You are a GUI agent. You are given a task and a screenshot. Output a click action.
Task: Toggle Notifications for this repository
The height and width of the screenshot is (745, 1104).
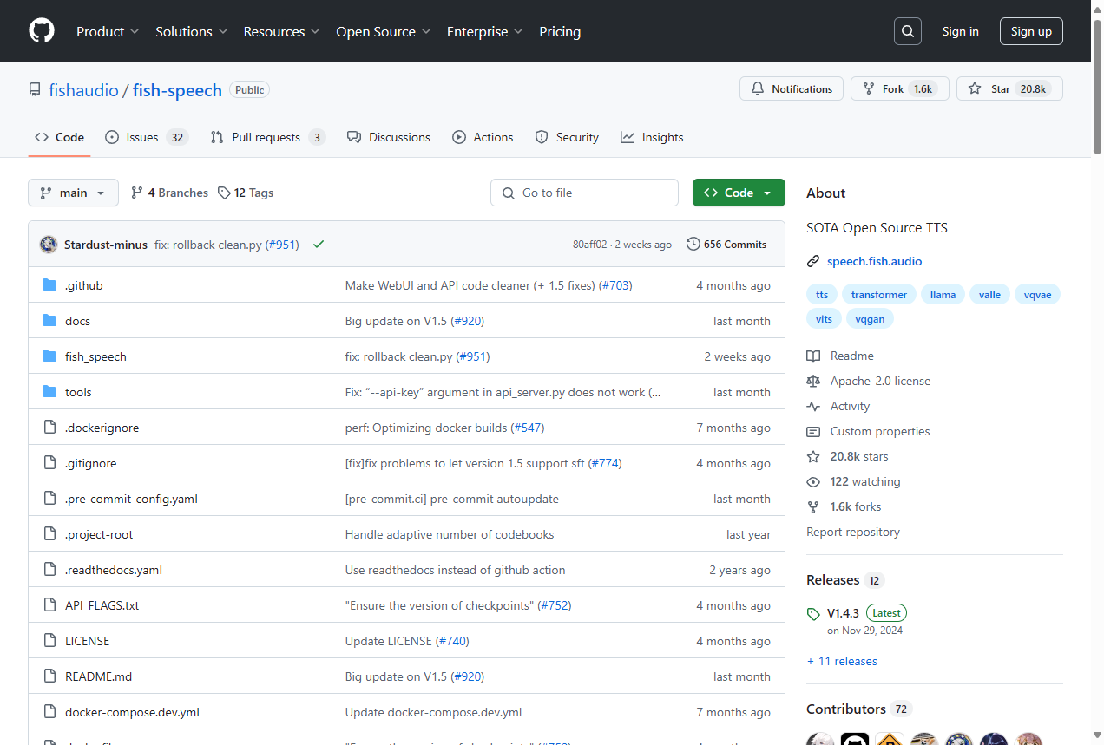791,89
